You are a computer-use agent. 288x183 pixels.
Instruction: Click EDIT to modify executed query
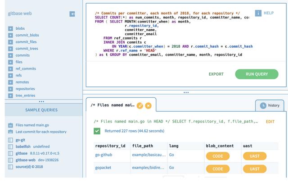coord(270,122)
